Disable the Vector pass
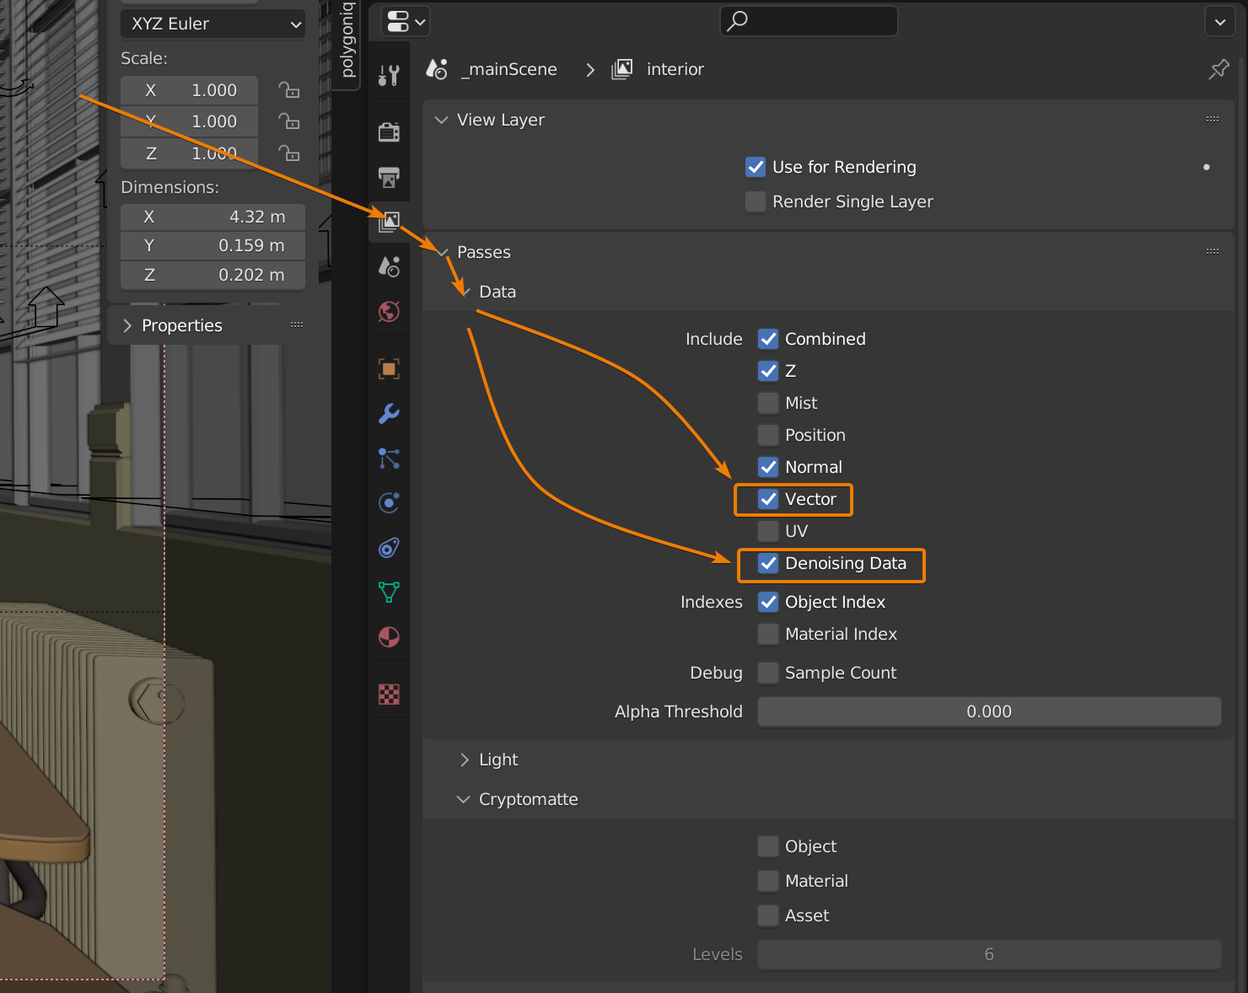Screen dimensions: 1248x993 767,499
